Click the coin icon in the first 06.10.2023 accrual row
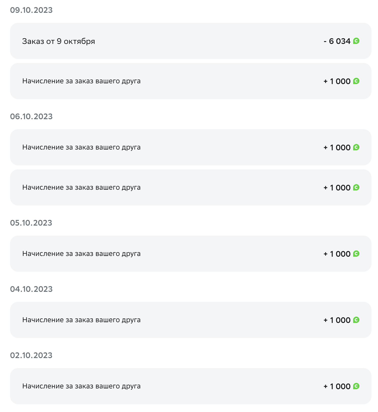Screen dimensions: 378x412 pos(356,147)
